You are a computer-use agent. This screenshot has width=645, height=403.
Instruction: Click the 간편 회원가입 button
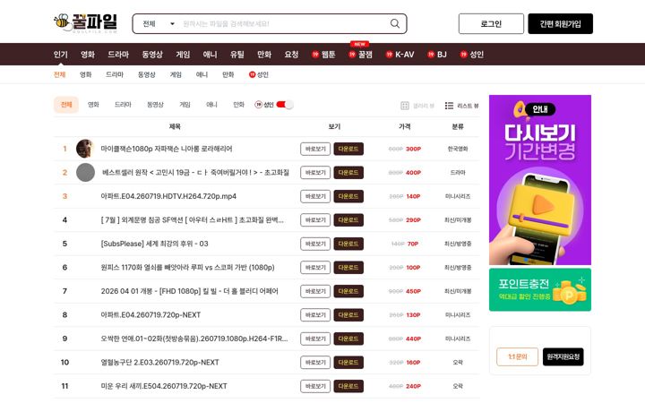coord(560,24)
